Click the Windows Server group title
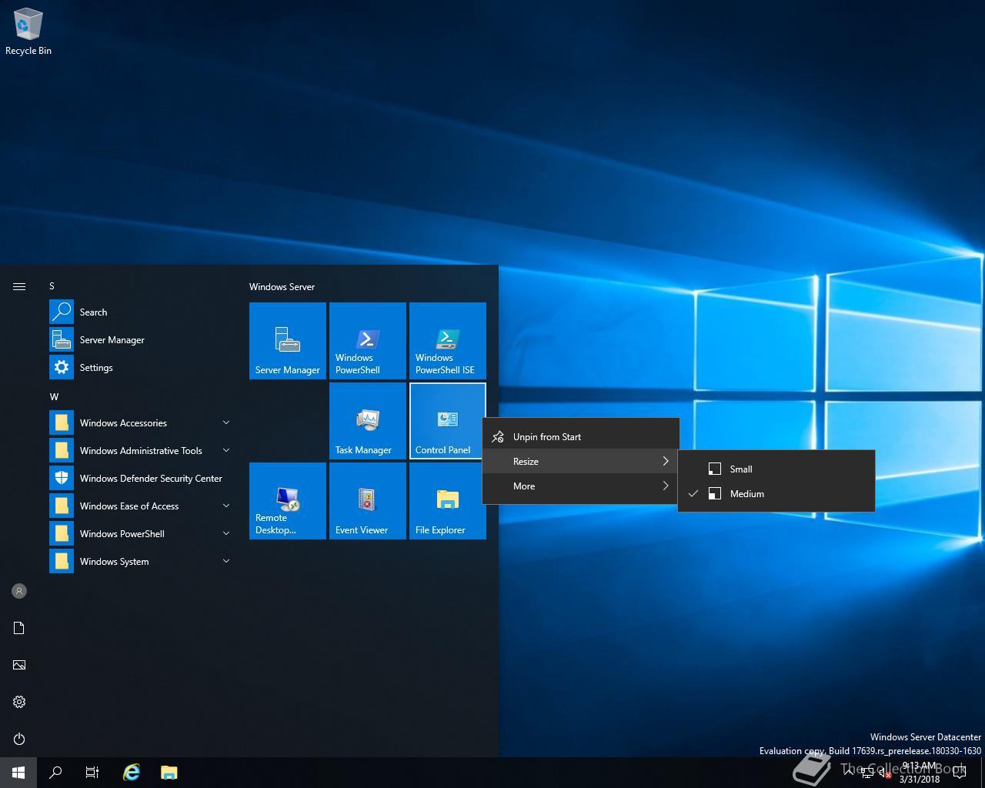Viewport: 985px width, 788px height. click(282, 287)
